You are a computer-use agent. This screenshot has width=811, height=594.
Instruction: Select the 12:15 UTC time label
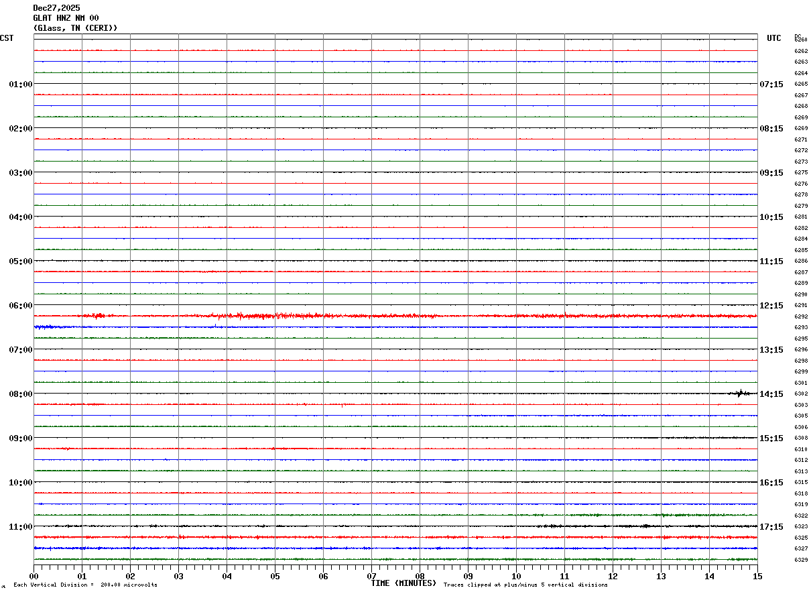771,306
